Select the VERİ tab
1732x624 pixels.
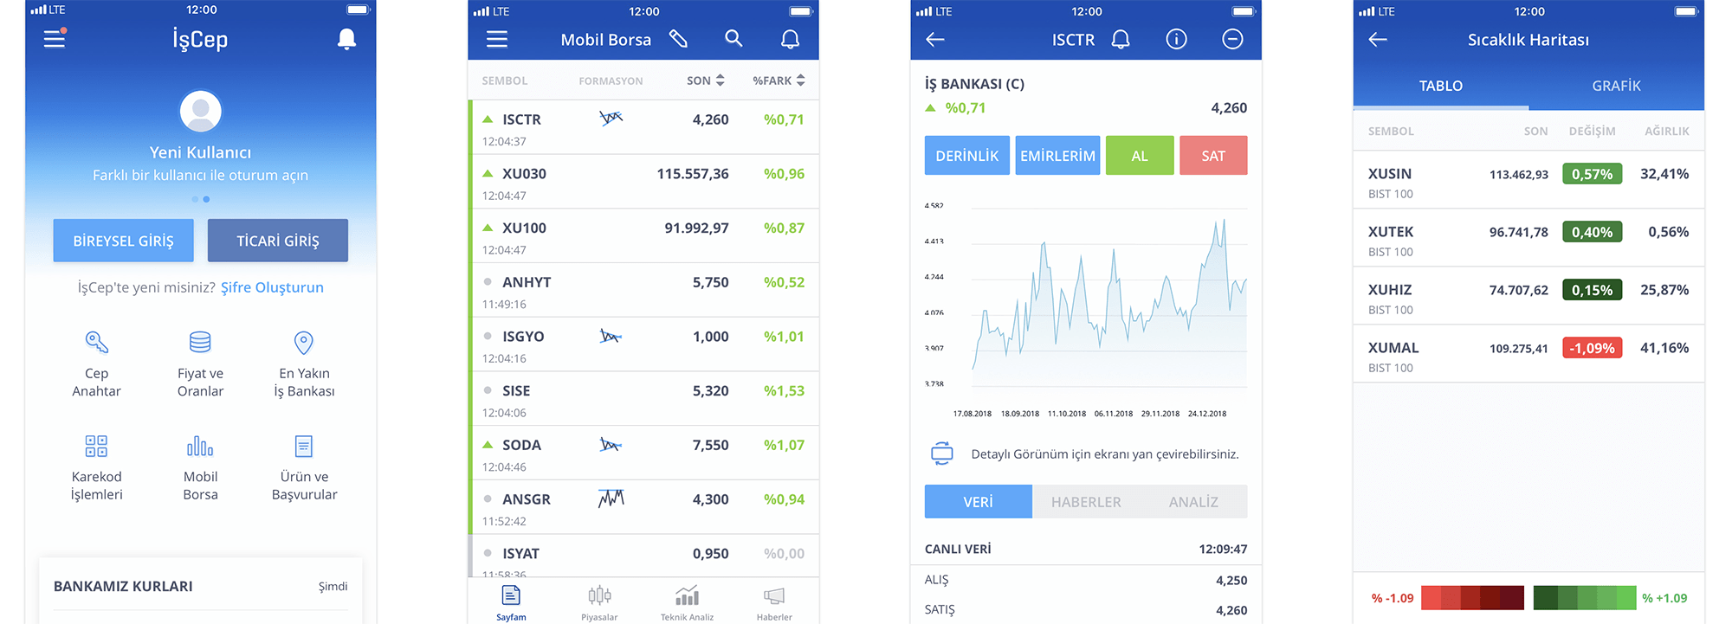(978, 502)
